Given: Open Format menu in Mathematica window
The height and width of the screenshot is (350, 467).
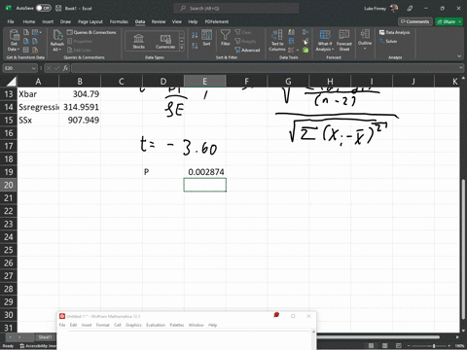Looking at the screenshot, I should 102,325.
